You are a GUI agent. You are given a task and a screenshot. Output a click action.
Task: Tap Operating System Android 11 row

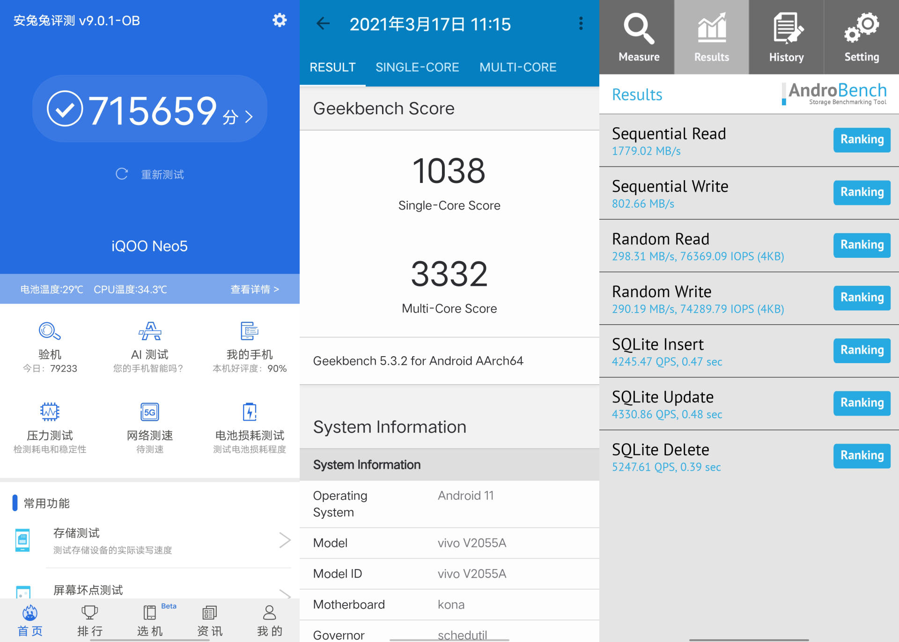pos(449,504)
